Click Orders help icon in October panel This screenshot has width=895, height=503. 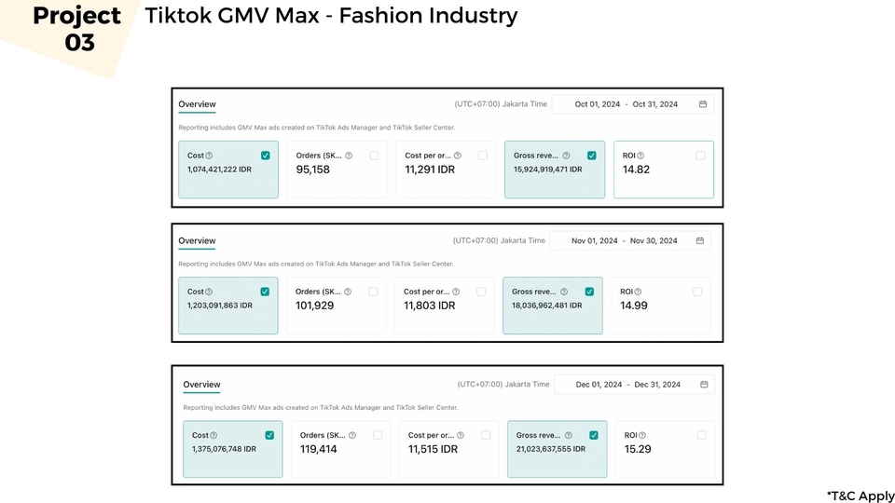tap(349, 156)
